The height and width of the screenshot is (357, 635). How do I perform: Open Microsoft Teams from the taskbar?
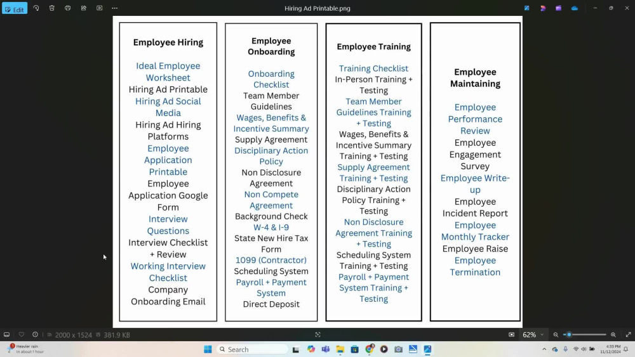point(325,349)
